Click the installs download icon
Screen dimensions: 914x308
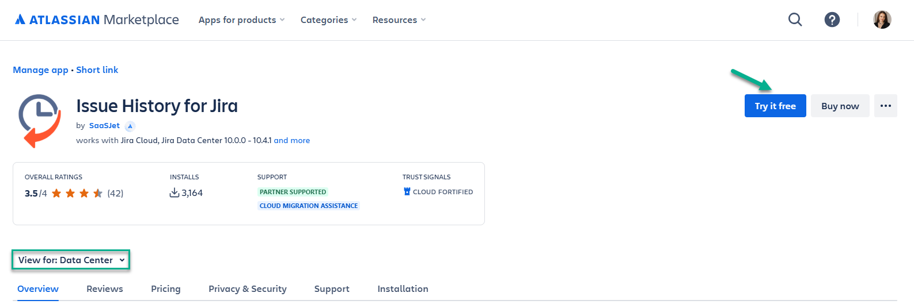pyautogui.click(x=175, y=193)
